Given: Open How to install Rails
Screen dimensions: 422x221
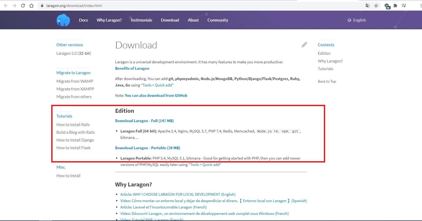Looking at the screenshot, I should point(73,125).
